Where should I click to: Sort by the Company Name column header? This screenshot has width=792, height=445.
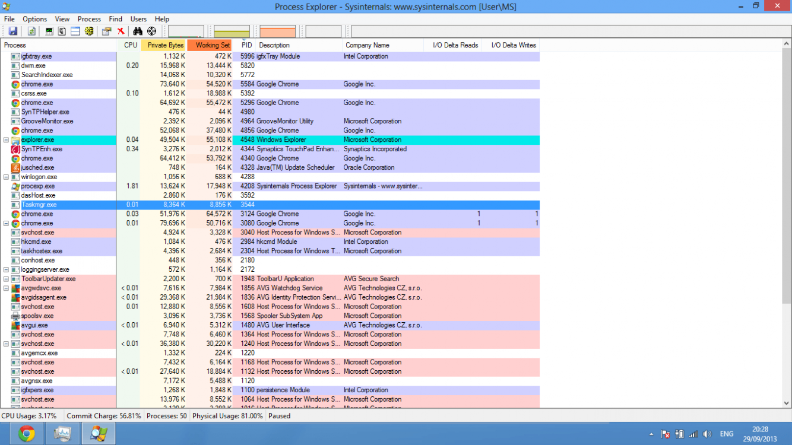384,45
